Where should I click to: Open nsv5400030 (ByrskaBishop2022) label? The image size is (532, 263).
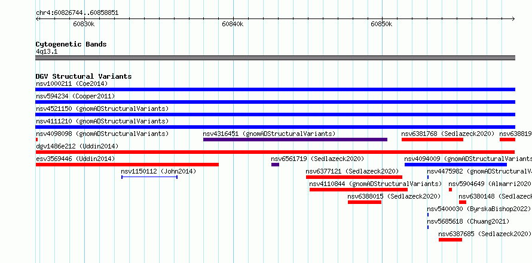479,209
